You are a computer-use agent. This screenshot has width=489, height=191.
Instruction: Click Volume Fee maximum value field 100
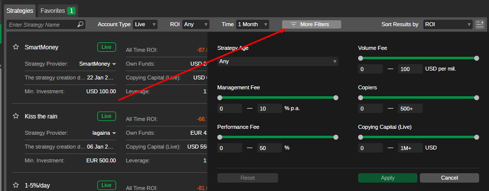pos(410,69)
